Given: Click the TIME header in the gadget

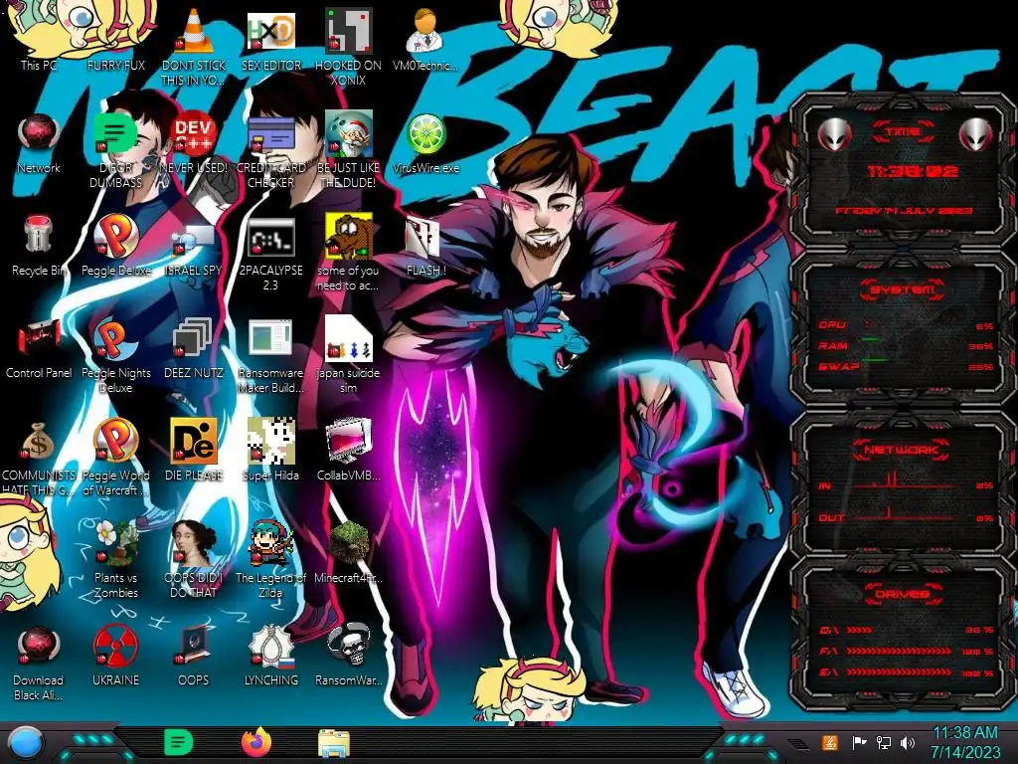Looking at the screenshot, I should (x=903, y=132).
